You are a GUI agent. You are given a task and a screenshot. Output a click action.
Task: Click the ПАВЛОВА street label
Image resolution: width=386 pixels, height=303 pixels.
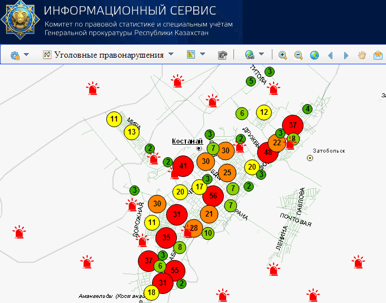[301, 201]
